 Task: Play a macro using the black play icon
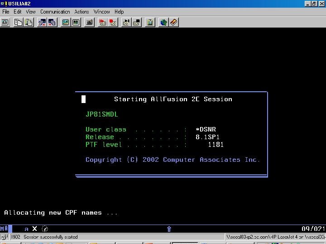point(126,22)
